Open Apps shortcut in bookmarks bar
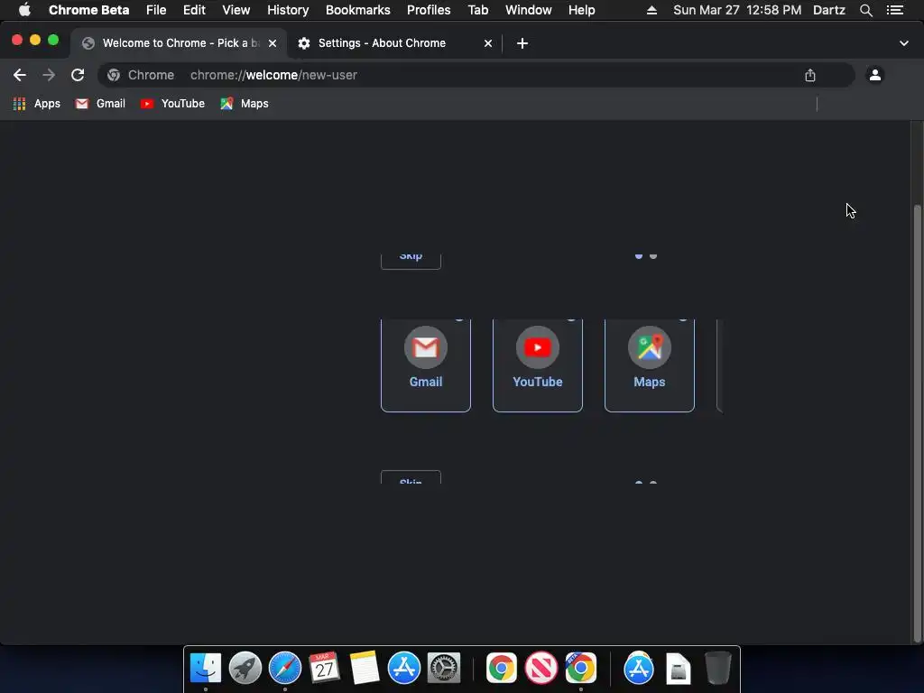The height and width of the screenshot is (693, 924). [x=36, y=104]
